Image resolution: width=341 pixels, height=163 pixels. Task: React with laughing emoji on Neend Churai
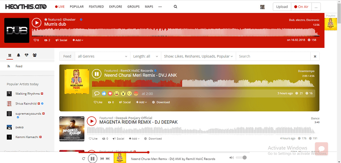pos(117,94)
